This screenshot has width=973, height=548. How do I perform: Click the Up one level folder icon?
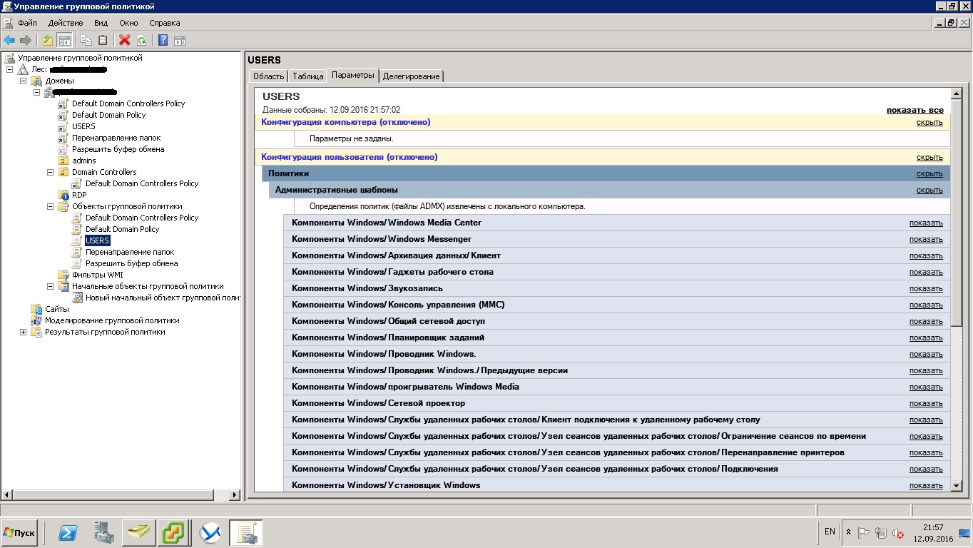coord(48,41)
